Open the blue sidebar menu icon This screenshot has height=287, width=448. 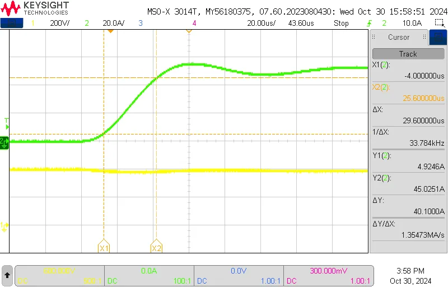(438, 38)
